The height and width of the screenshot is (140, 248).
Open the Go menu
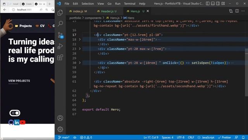[109, 3]
